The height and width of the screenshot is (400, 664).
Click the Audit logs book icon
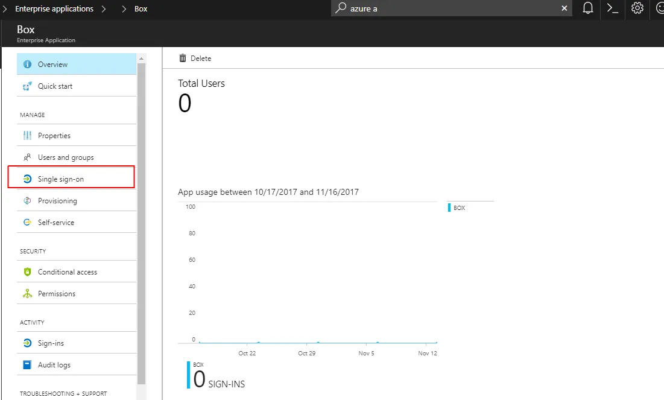click(27, 365)
